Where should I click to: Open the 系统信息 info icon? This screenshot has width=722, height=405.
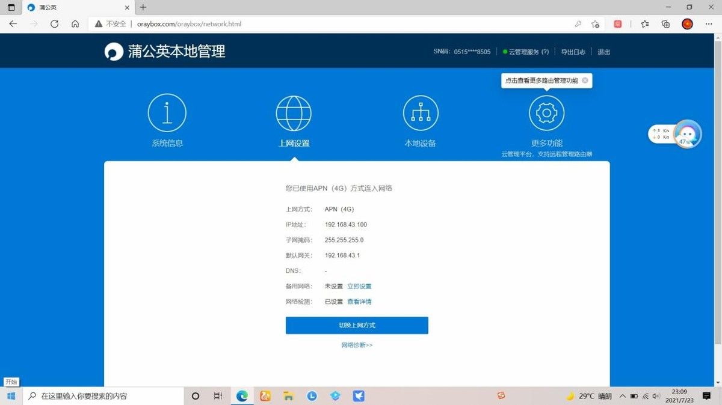tap(167, 113)
